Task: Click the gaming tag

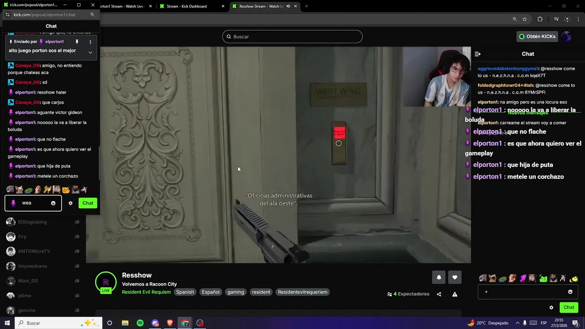Action: pos(236,292)
